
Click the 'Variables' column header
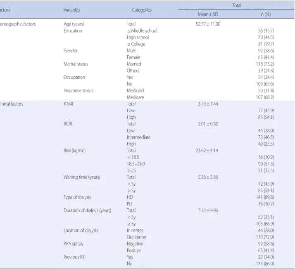[x=71, y=10]
